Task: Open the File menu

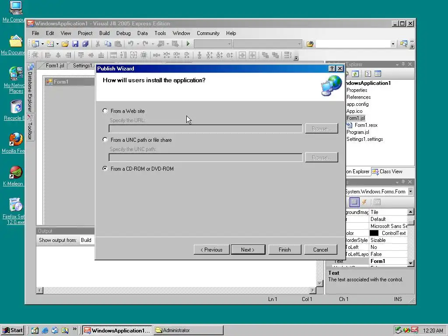Action: 35,33
